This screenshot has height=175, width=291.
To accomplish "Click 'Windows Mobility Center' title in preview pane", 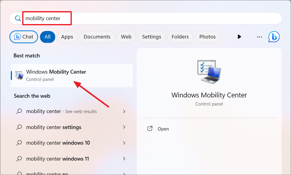I will click(209, 95).
